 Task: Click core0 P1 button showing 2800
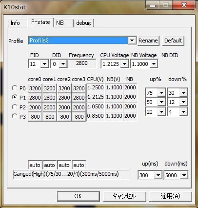coord(35,98)
